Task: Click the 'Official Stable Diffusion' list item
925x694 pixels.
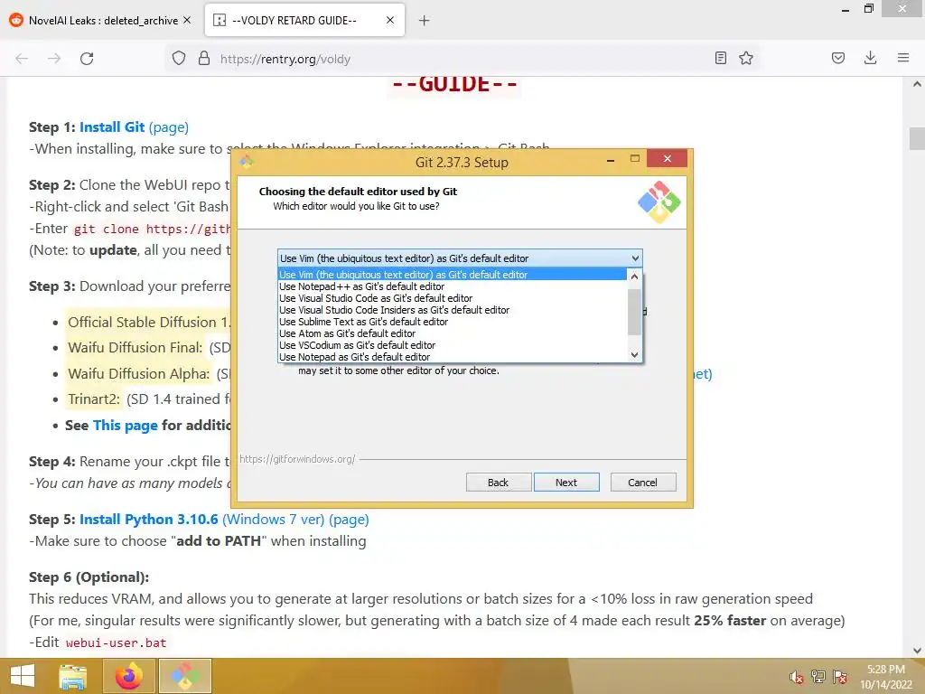Action: 148,323
